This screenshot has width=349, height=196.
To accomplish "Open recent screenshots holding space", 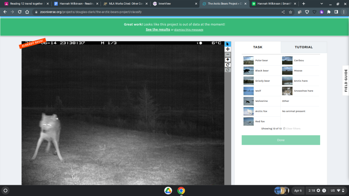I will pos(282,191).
